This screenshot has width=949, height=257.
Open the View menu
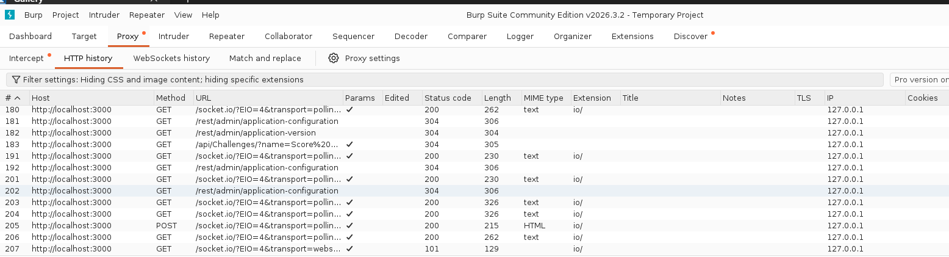point(183,15)
